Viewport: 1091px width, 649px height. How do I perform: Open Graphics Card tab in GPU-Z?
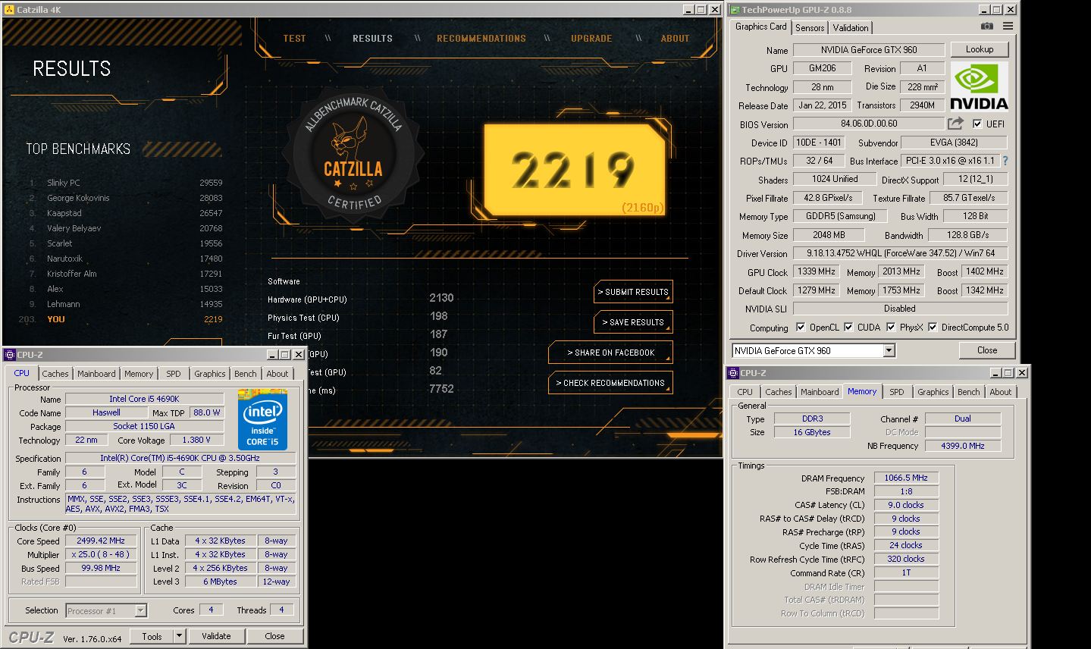[760, 27]
